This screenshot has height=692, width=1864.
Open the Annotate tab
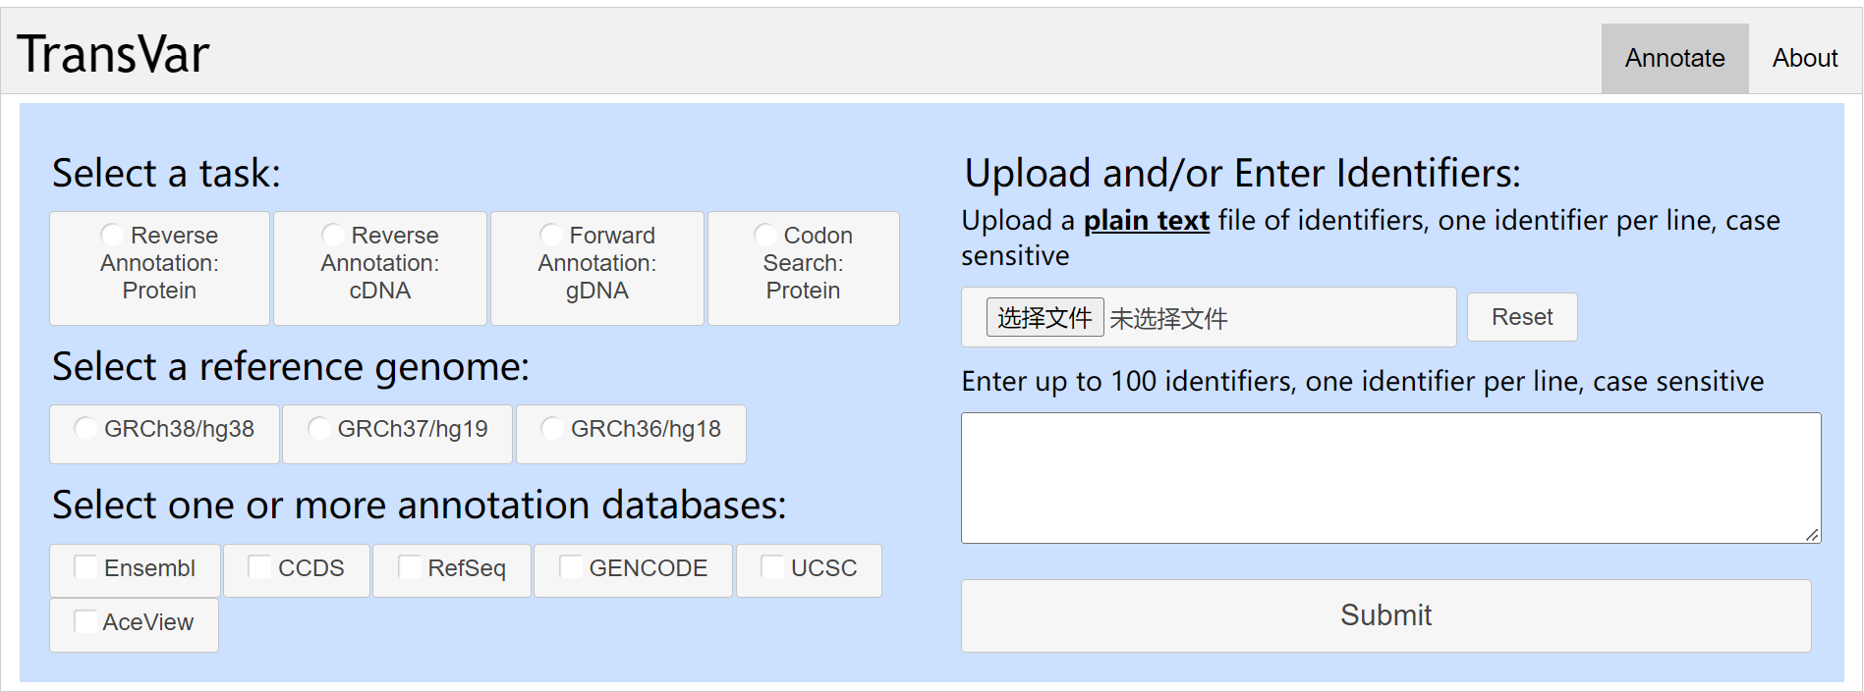coord(1674,59)
